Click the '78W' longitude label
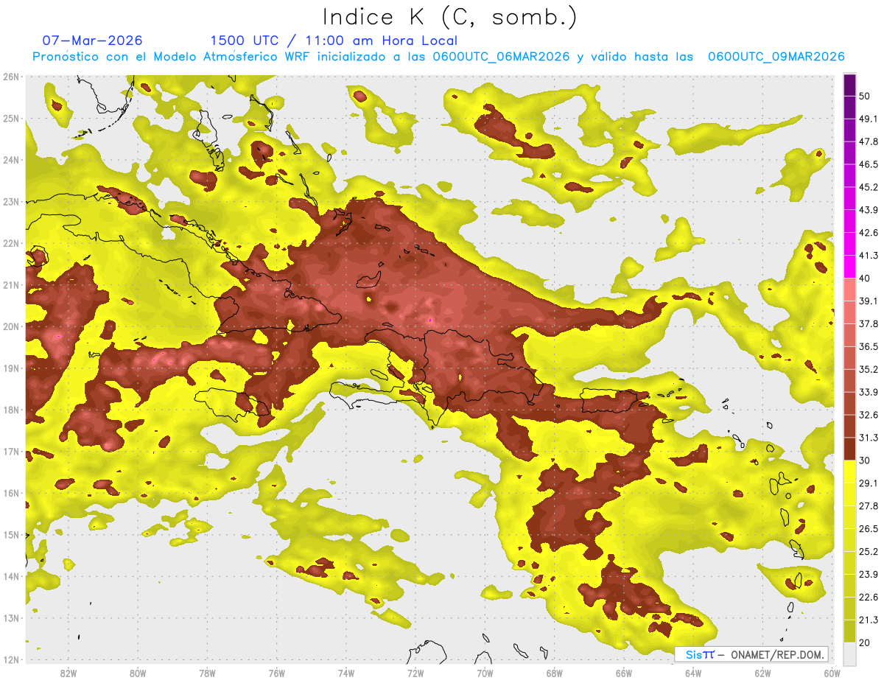884x683 pixels. pos(207,673)
